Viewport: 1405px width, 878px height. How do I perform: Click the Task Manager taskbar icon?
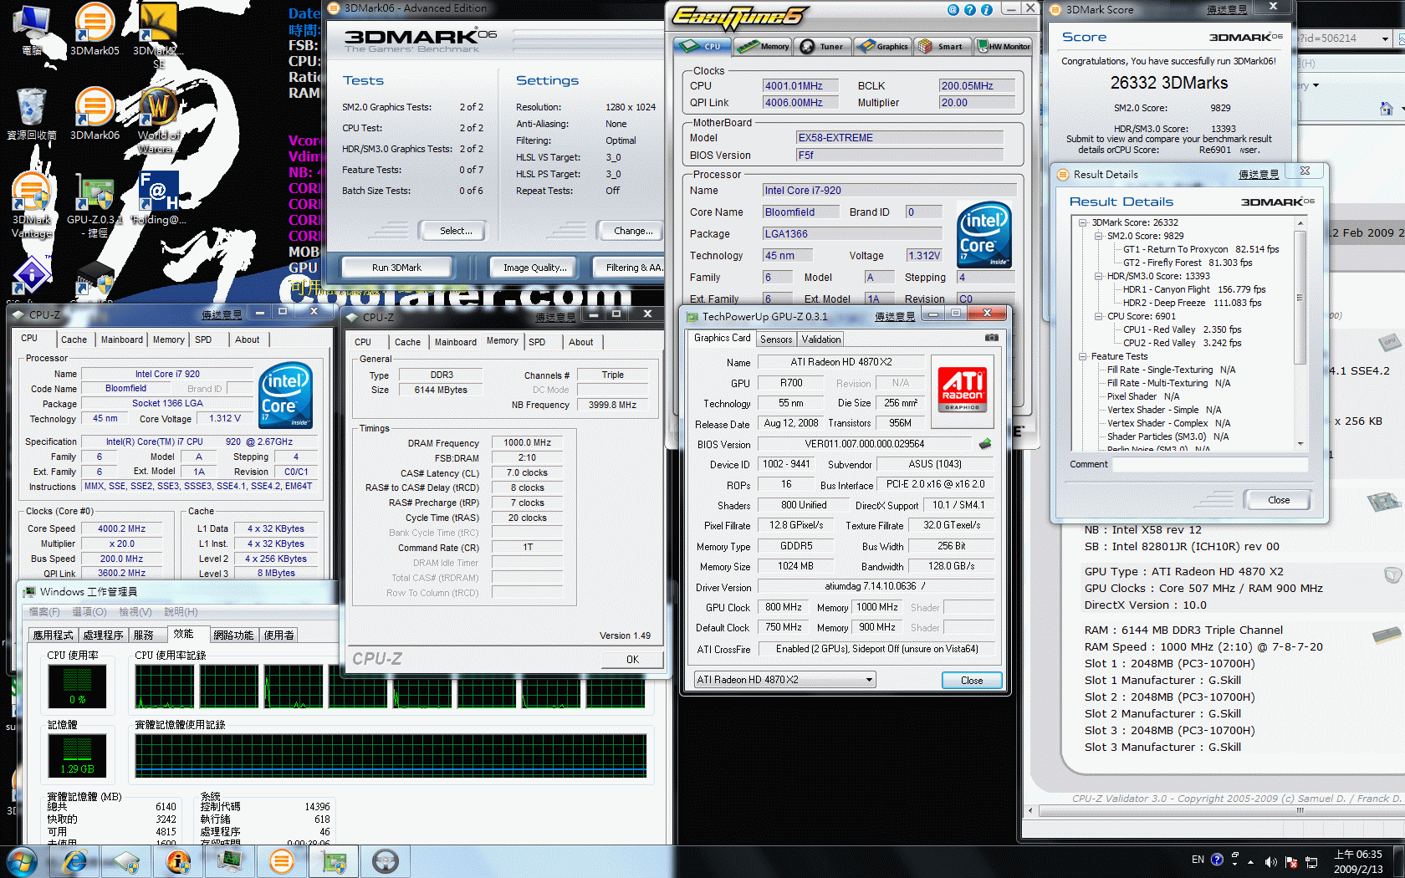click(230, 861)
